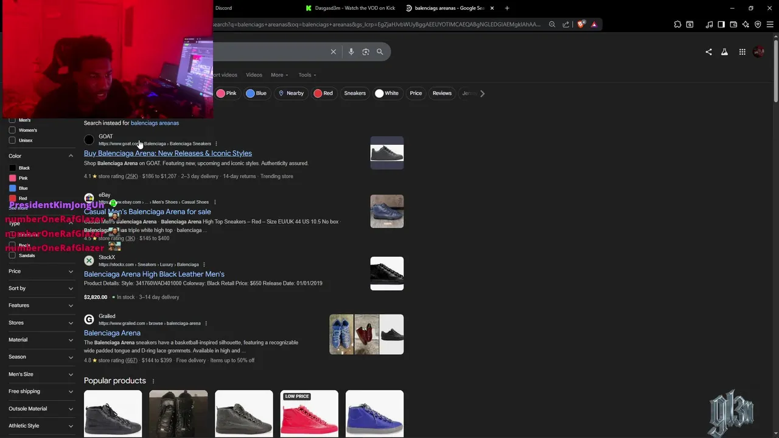Check the Women's filter checkbox

coord(12,130)
